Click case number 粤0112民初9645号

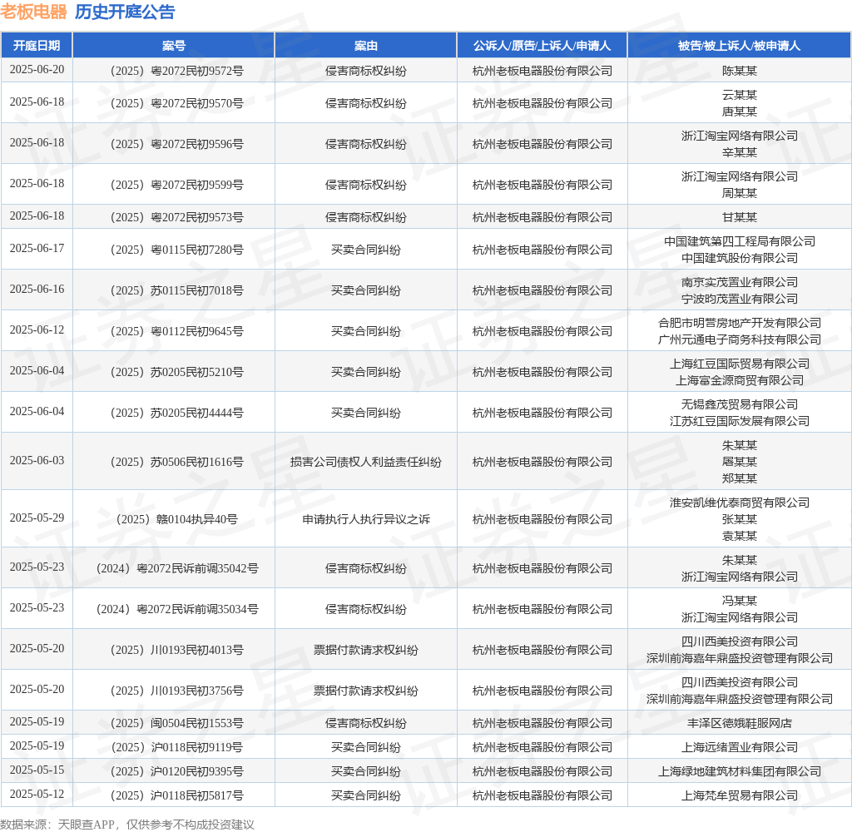pos(176,331)
